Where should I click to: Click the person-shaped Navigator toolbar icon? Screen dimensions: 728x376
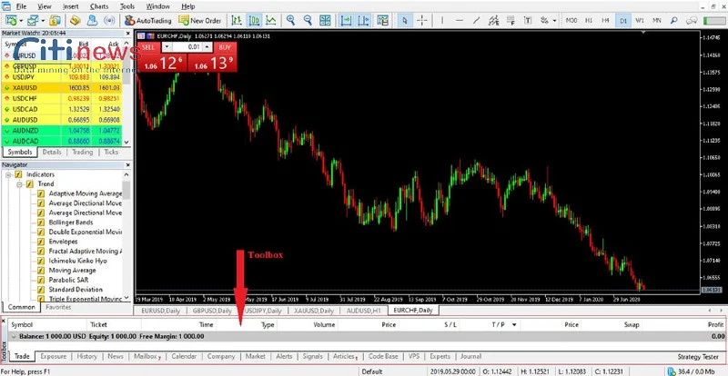[x=92, y=20]
